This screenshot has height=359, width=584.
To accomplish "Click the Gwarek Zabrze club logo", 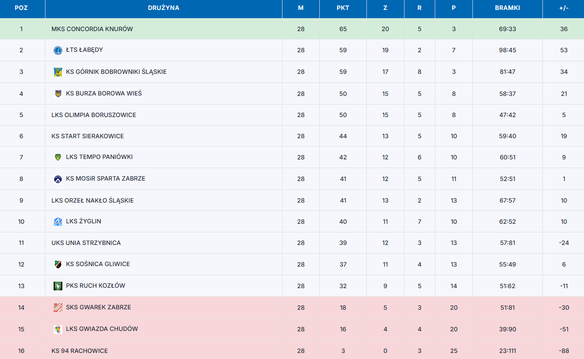I will click(58, 308).
